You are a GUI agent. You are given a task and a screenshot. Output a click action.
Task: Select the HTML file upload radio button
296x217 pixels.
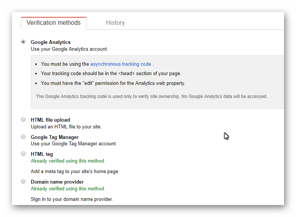tap(23, 119)
